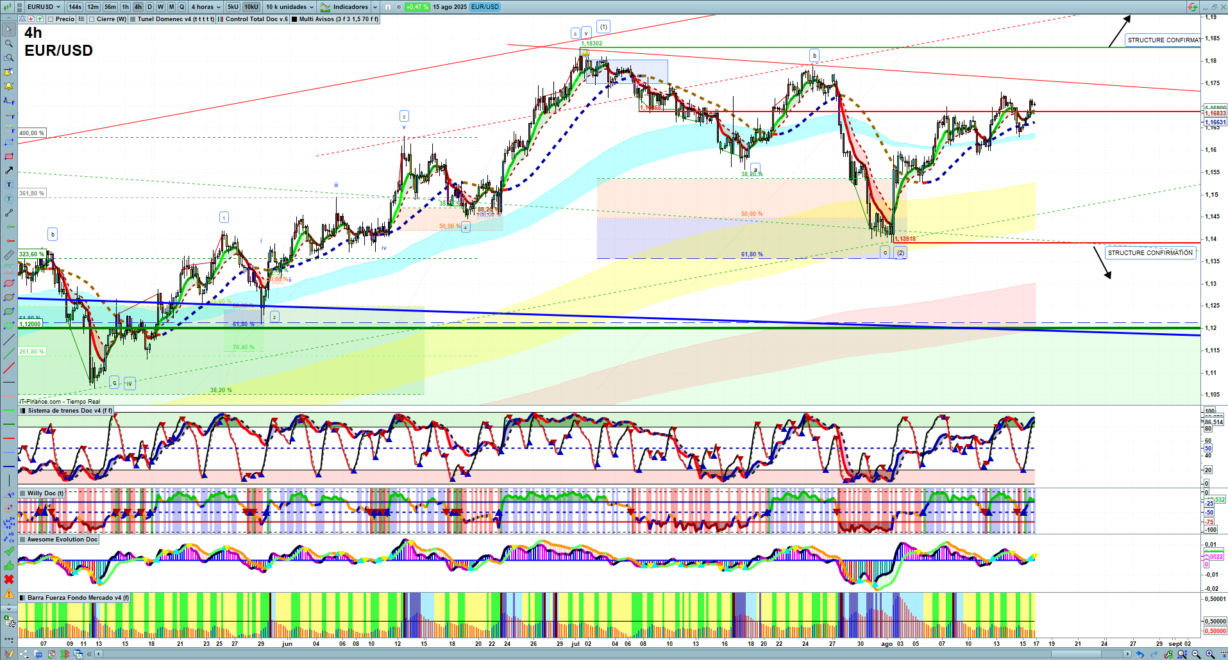Pick the green horizontal ray tool
Image resolution: width=1228 pixels, height=660 pixels.
click(9, 227)
